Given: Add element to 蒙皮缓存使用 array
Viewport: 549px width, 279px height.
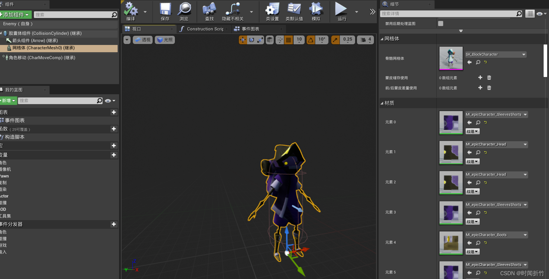Looking at the screenshot, I should pyautogui.click(x=480, y=77).
